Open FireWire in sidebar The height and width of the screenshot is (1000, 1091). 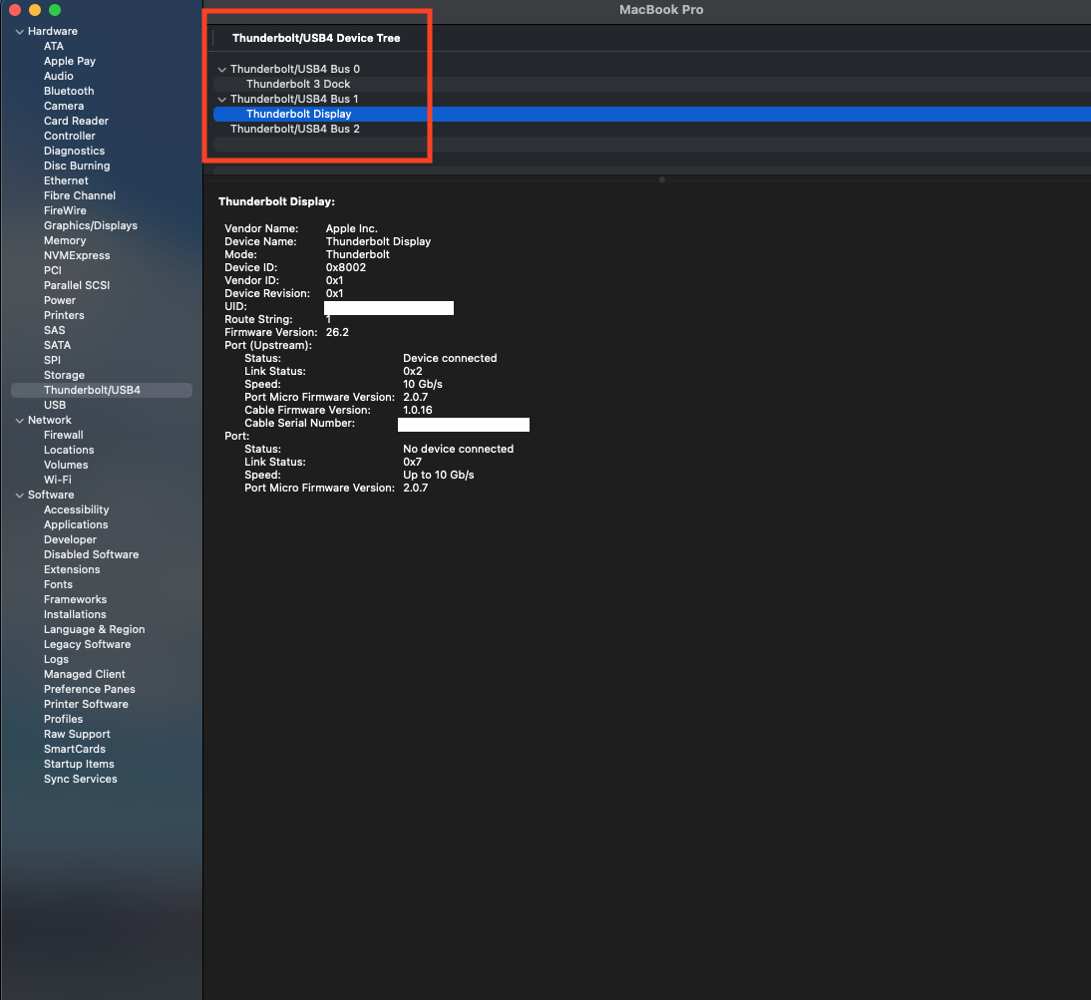click(x=66, y=210)
